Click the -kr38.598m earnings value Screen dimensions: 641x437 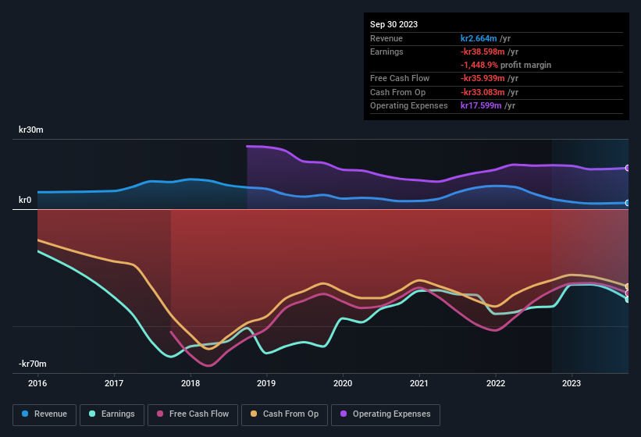483,52
